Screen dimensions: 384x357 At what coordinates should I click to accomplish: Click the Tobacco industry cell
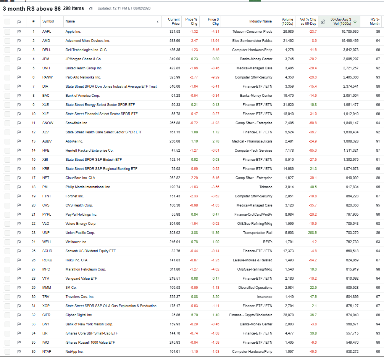click(266, 187)
